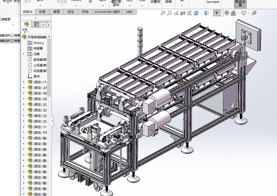Open the SOLIDWORKS 插件 tab
This screenshot has width=277, height=196.
(107, 12)
